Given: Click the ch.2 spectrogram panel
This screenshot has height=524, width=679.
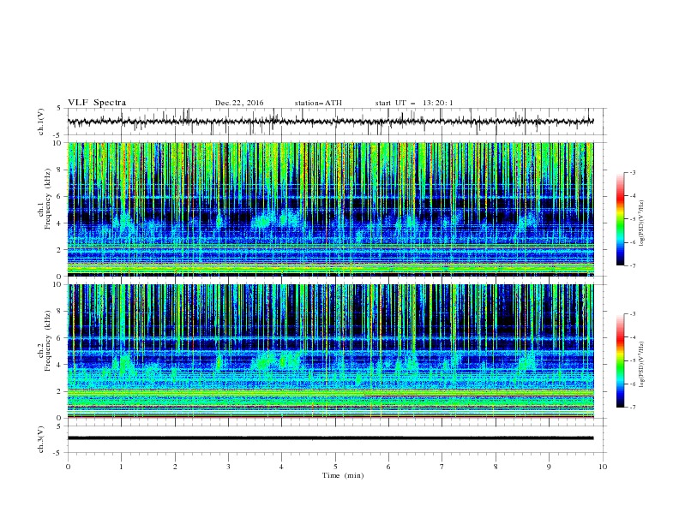Looking at the screenshot, I should pos(330,351).
